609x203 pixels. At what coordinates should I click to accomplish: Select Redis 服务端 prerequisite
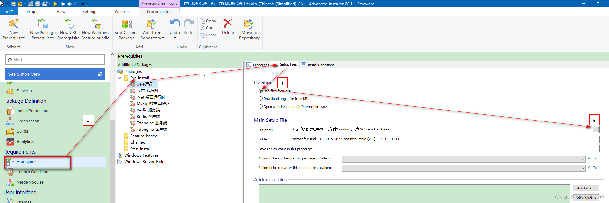coord(148,110)
